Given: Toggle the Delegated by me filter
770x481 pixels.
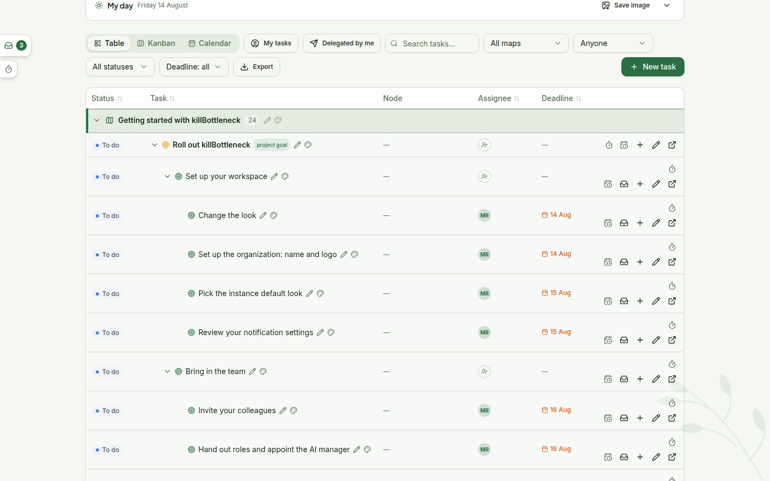Looking at the screenshot, I should pos(342,43).
